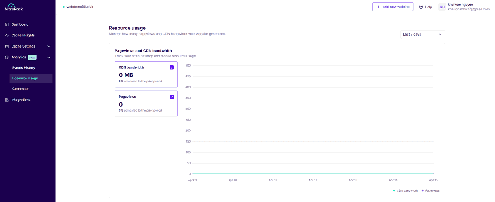495x202 pixels.
Task: Expand the Cache Settings chevron
Action: (49, 46)
